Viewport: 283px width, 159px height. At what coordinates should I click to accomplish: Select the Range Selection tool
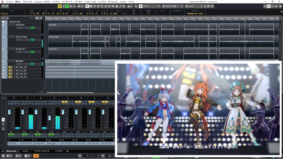click(x=91, y=6)
